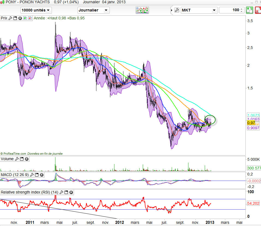Open Volume panel wrench settings
The width and height of the screenshot is (261, 226).
pos(16,159)
